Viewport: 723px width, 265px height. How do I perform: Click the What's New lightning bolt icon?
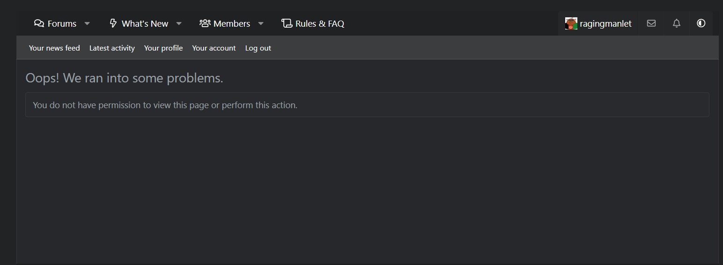pyautogui.click(x=113, y=23)
